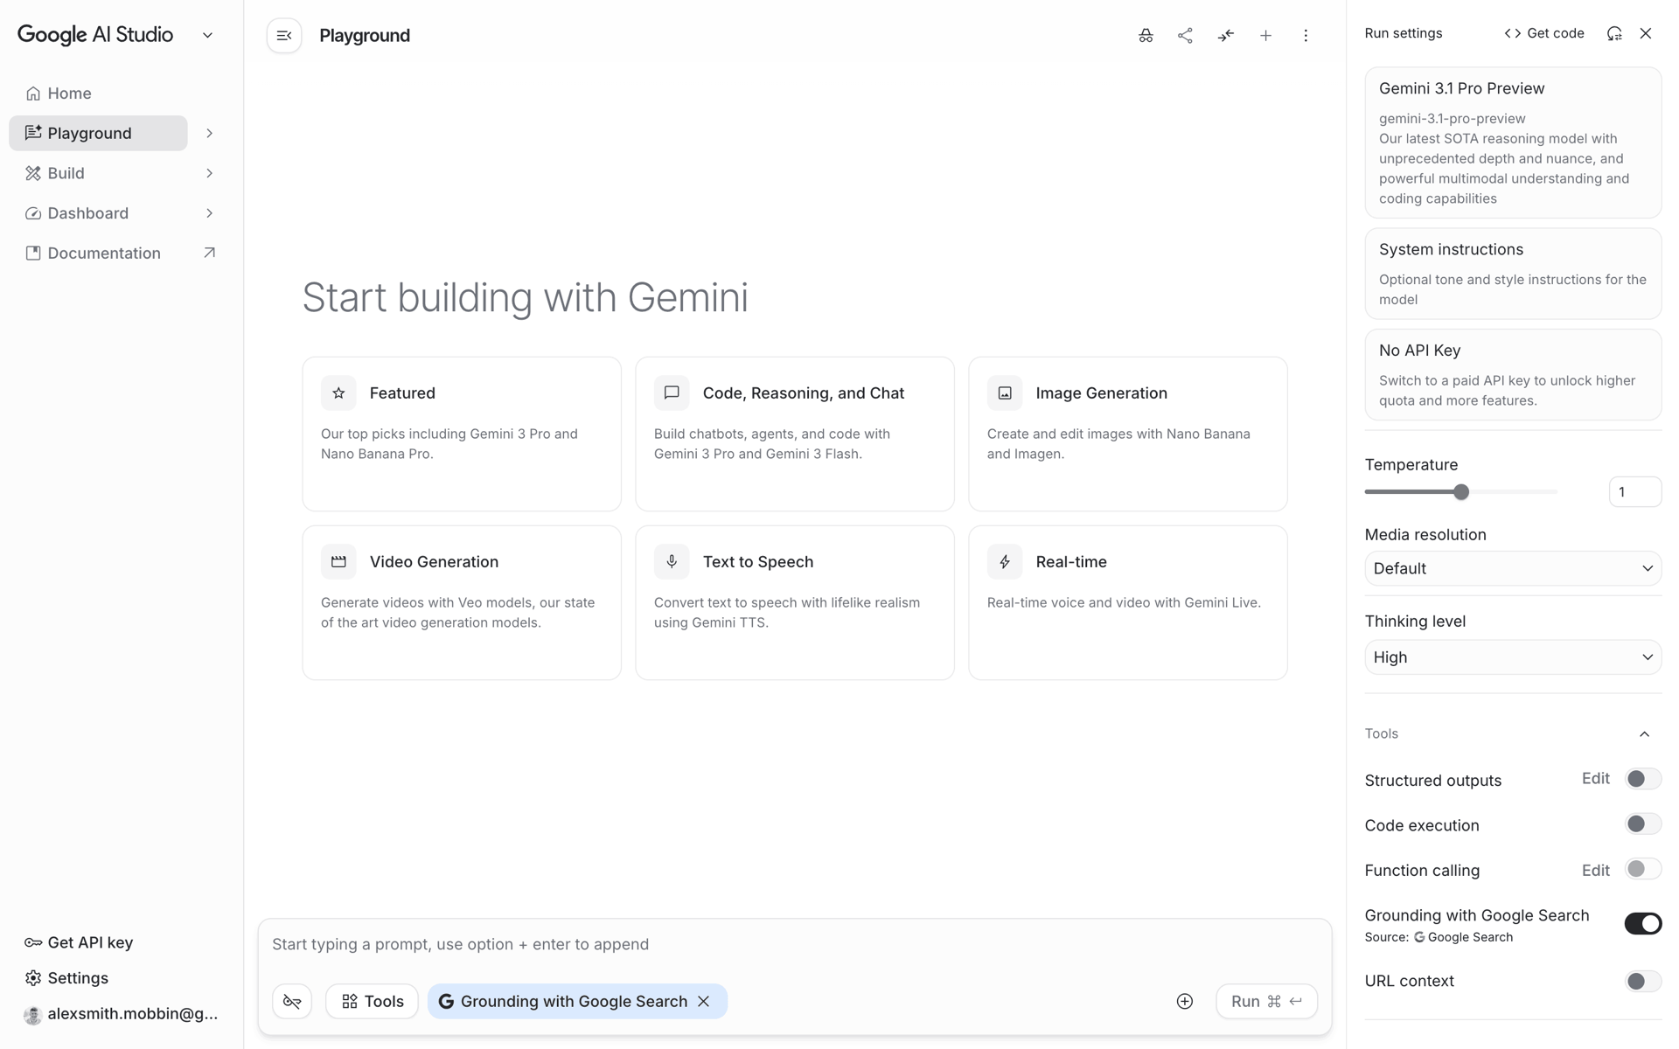Disable Grounding with Google Search switch
The image size is (1679, 1049).
click(x=1643, y=924)
